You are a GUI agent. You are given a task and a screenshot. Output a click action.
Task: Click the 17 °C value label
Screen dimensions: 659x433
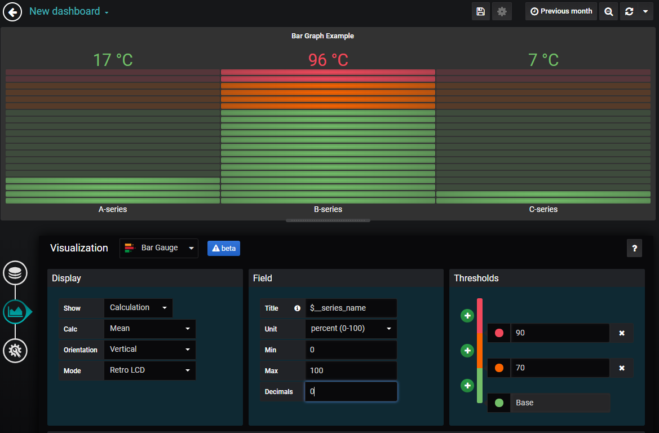click(x=113, y=60)
